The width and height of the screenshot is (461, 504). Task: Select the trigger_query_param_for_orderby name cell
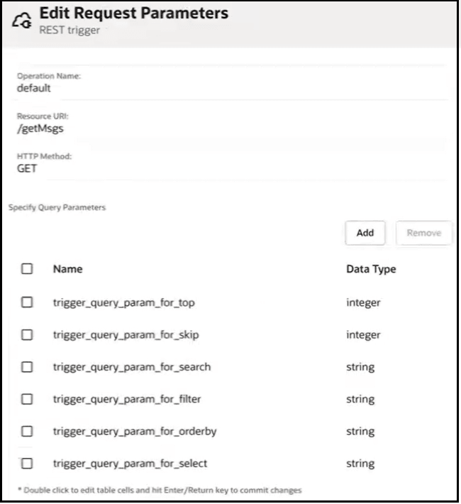pyautogui.click(x=135, y=432)
